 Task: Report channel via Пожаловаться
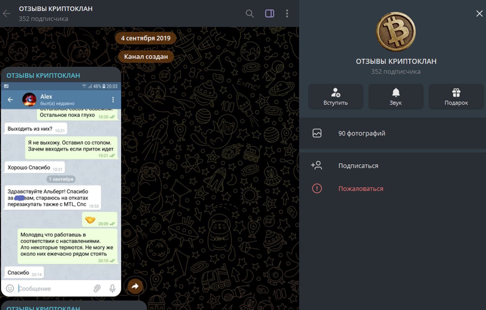[x=361, y=189]
